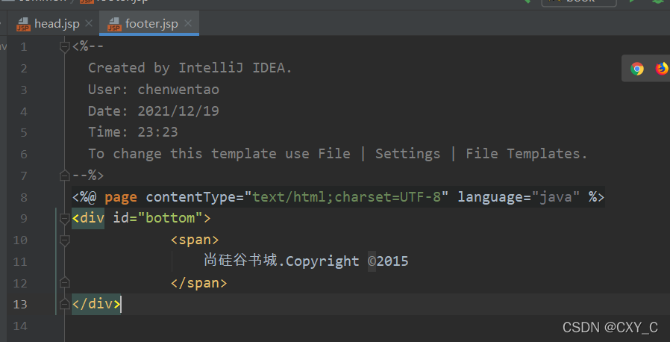Select the footer.jsp tab

pyautogui.click(x=148, y=23)
